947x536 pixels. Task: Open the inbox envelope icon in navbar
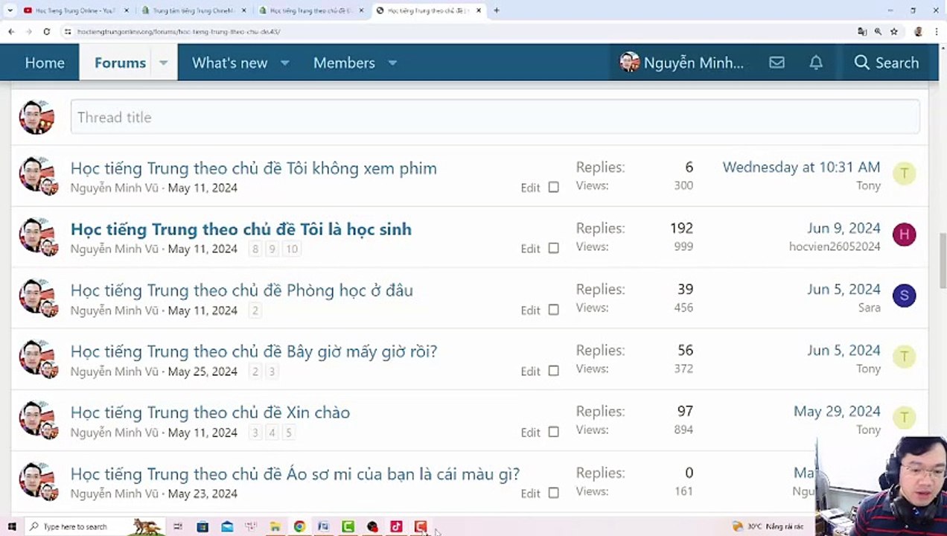point(777,63)
